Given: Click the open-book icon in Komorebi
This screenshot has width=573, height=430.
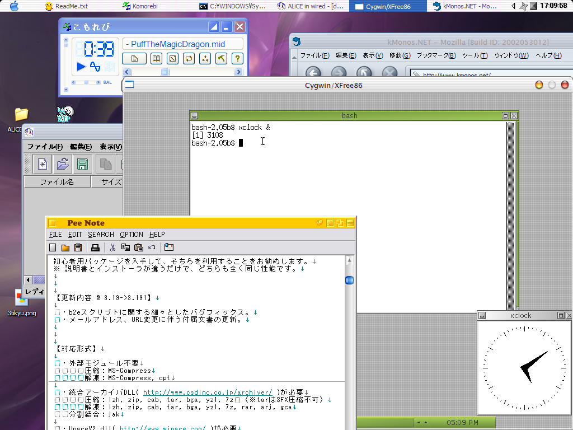Looking at the screenshot, I should coord(157,58).
